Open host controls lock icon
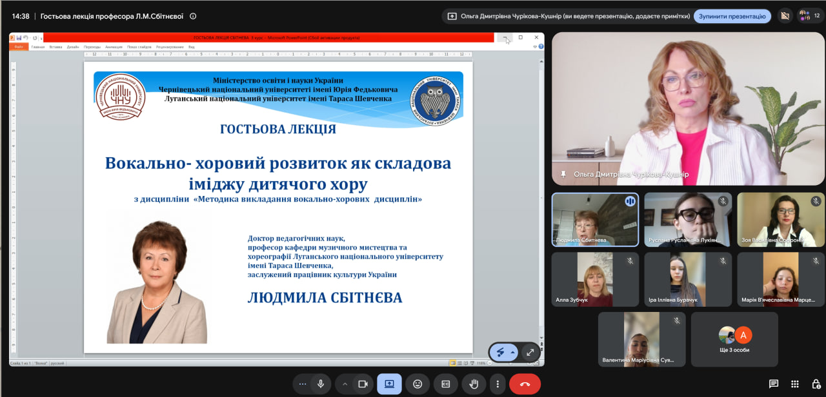This screenshot has height=397, width=826. tap(816, 384)
